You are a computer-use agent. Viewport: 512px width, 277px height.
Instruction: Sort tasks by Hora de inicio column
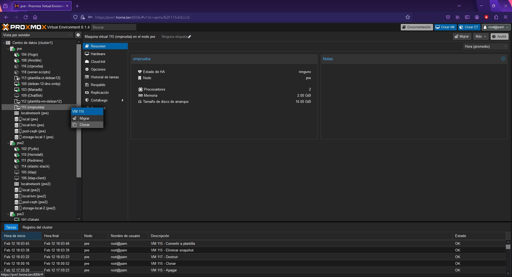point(21,236)
